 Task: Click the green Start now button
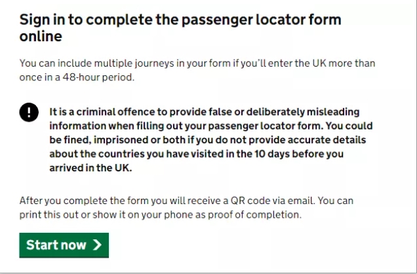pyautogui.click(x=64, y=245)
